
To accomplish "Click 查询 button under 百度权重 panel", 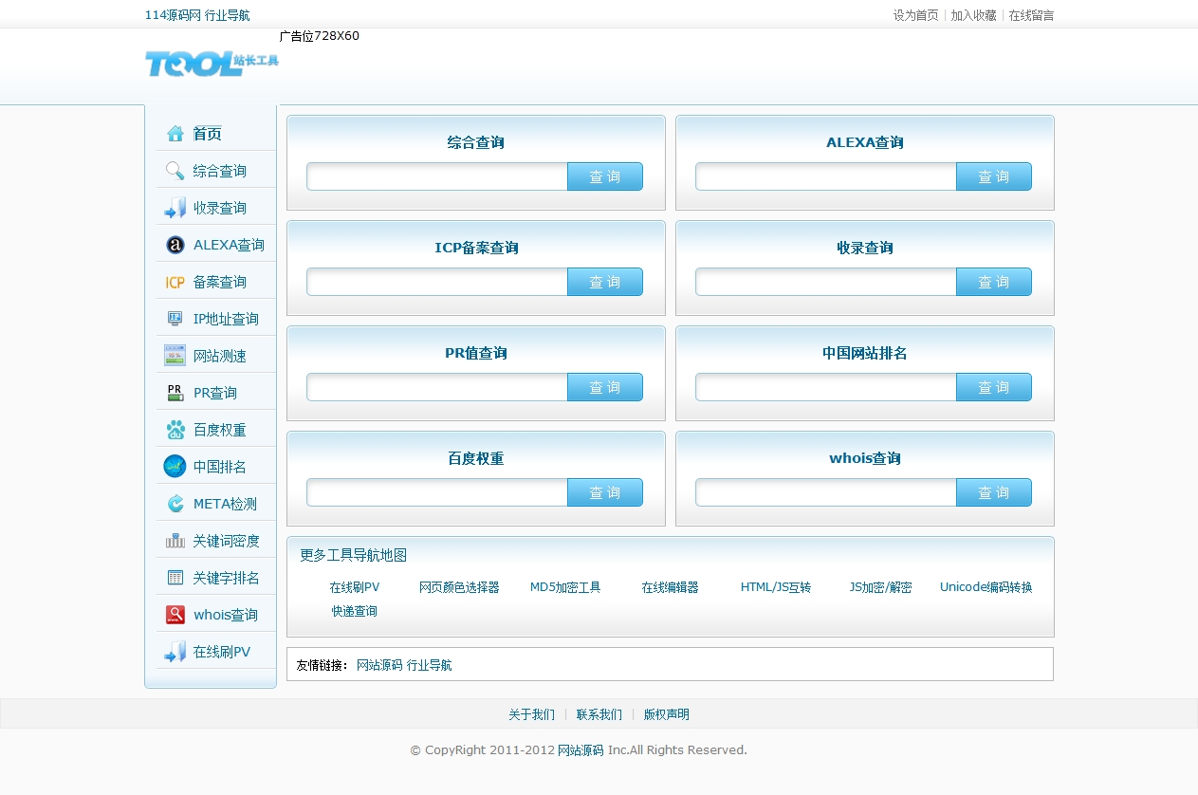I will coord(605,492).
